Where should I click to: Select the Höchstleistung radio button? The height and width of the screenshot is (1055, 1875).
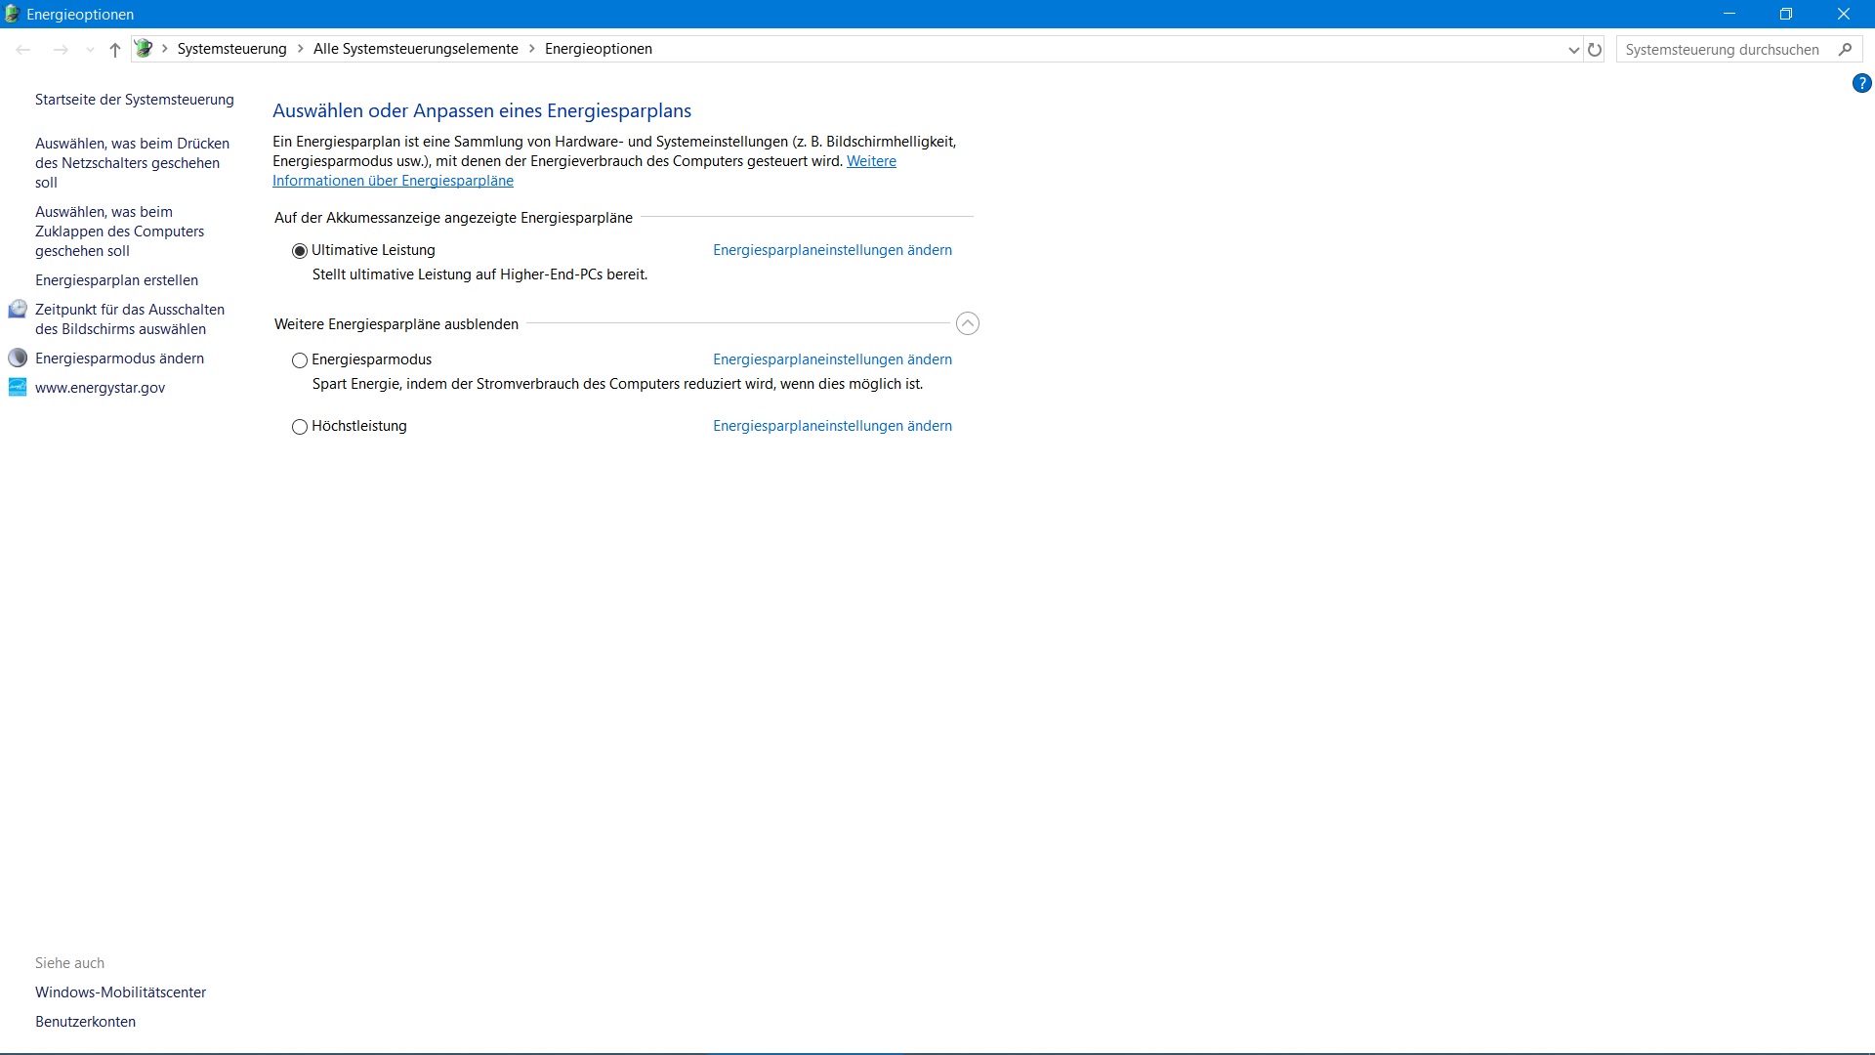300,427
